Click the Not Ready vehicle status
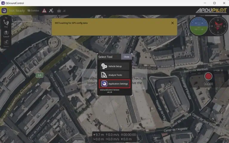This screenshot has width=229, height=143. (17, 10)
